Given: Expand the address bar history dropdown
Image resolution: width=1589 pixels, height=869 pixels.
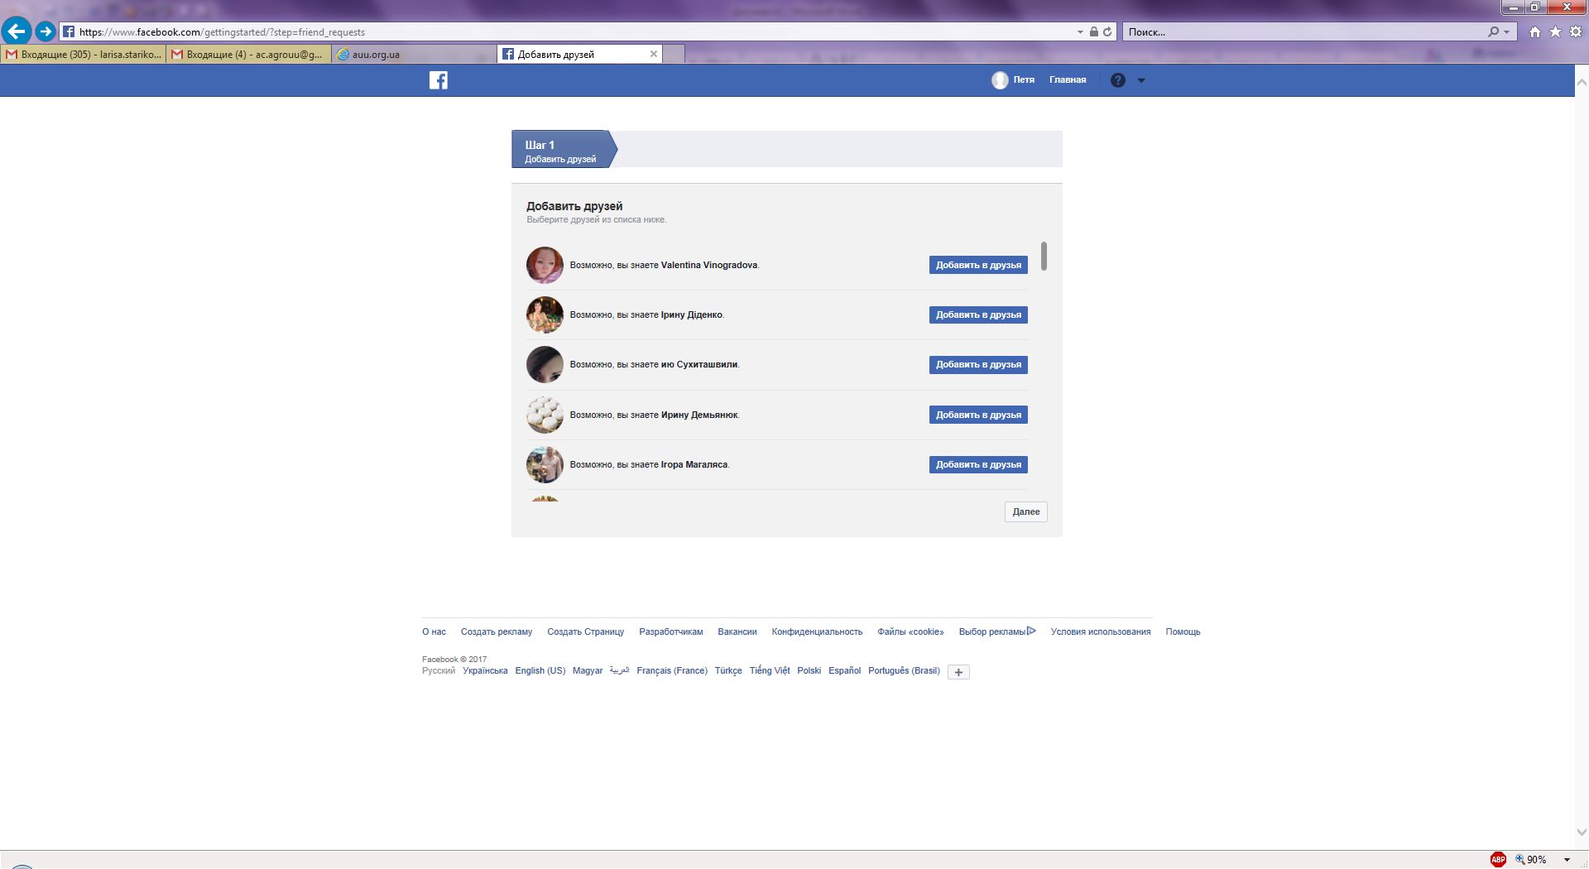Looking at the screenshot, I should (1080, 32).
